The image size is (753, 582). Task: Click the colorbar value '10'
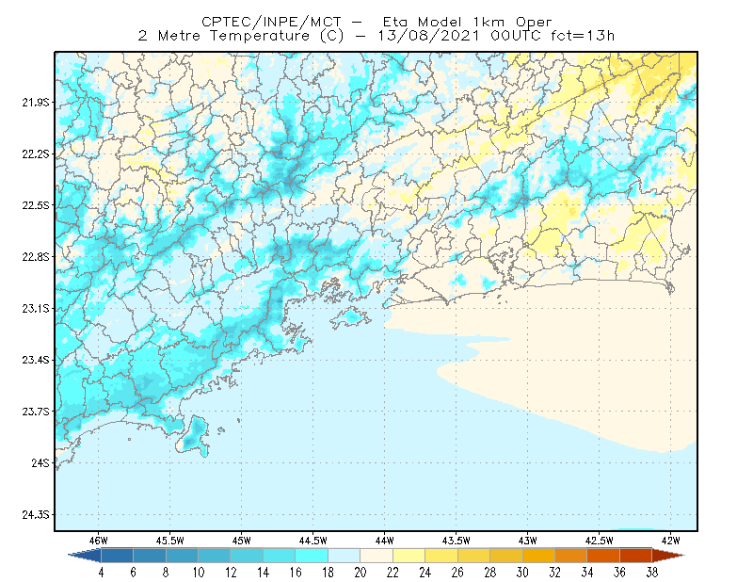(x=199, y=573)
